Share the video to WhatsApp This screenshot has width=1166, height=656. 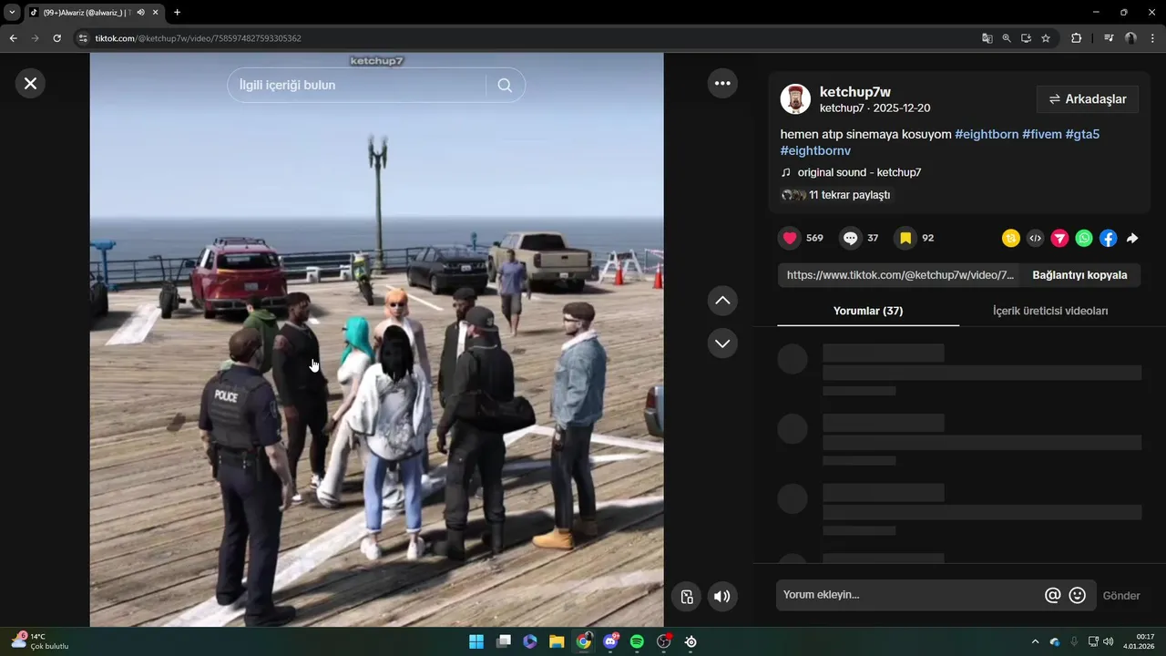point(1084,238)
